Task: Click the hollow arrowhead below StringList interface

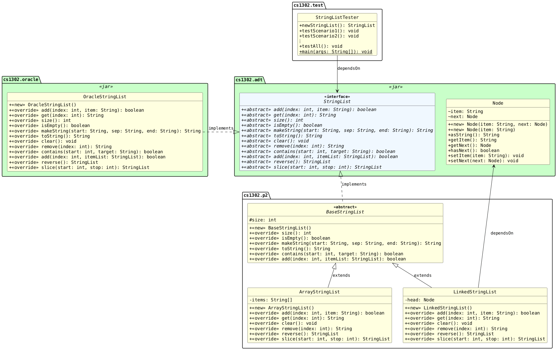Action: [341, 174]
